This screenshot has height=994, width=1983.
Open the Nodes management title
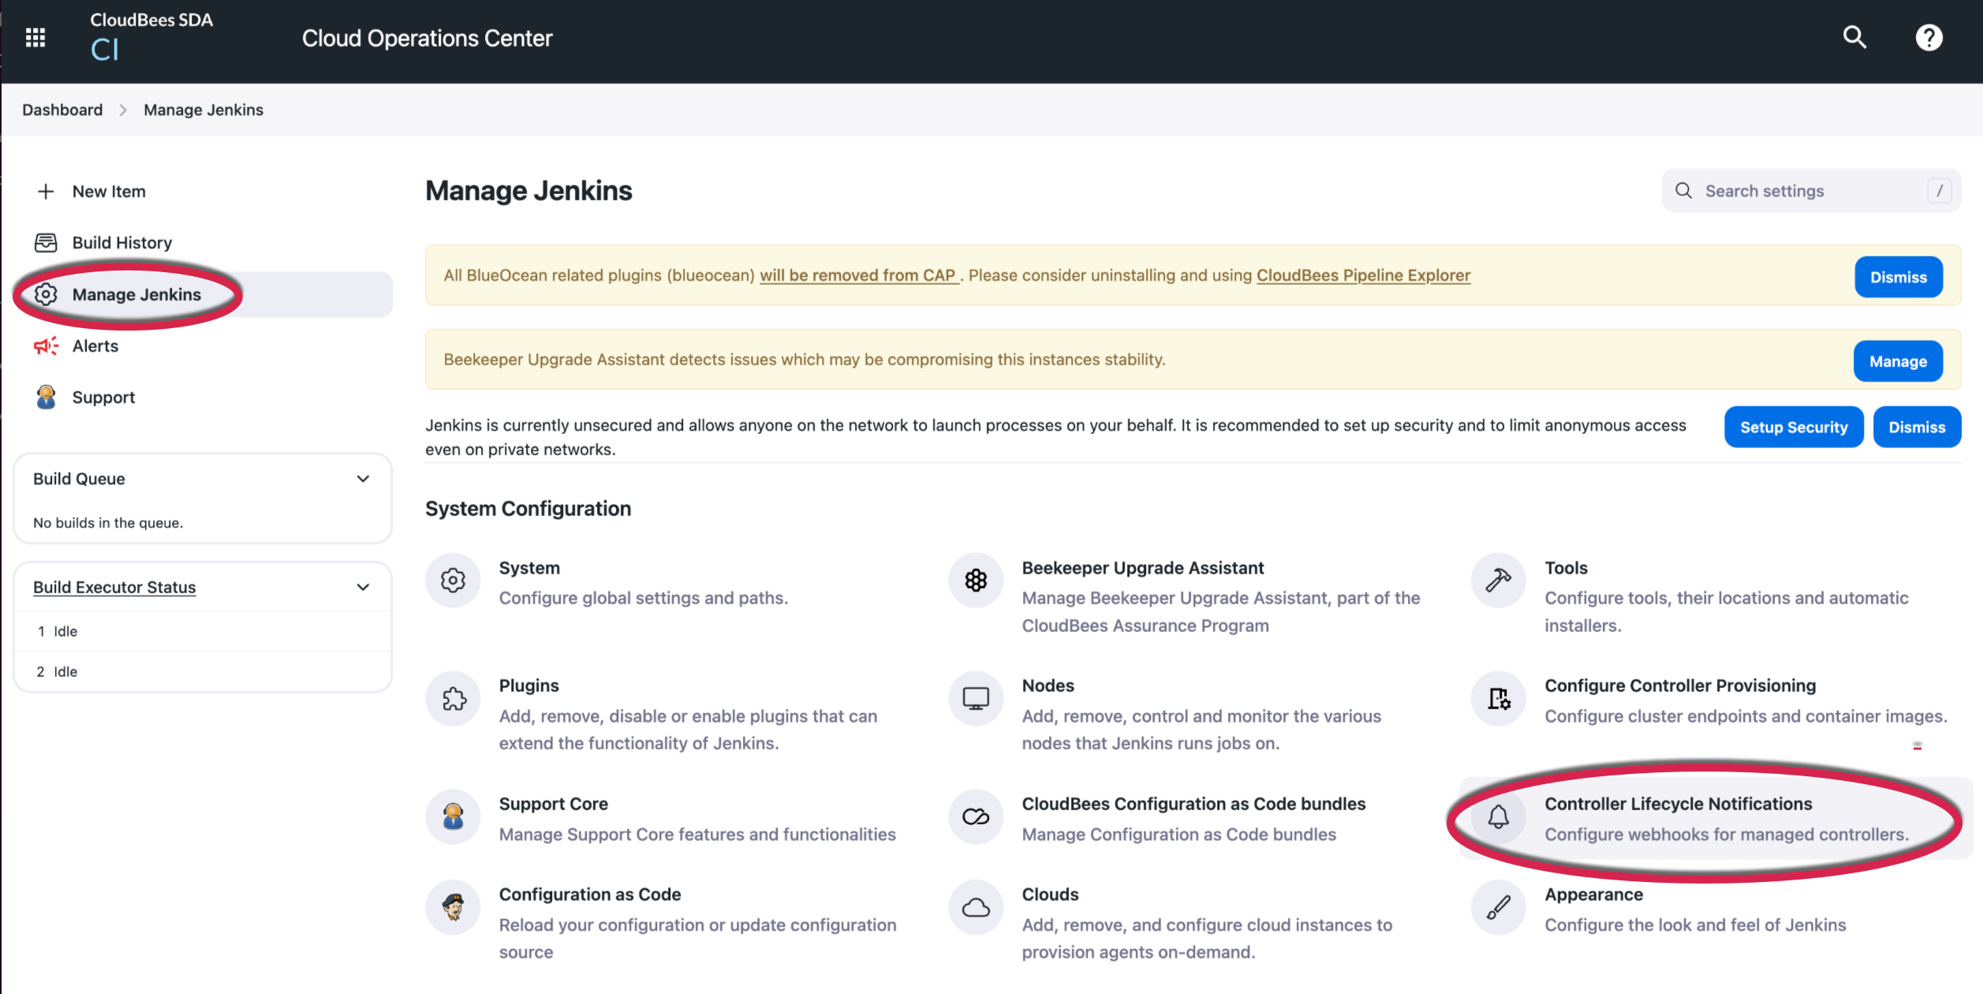(x=1048, y=686)
